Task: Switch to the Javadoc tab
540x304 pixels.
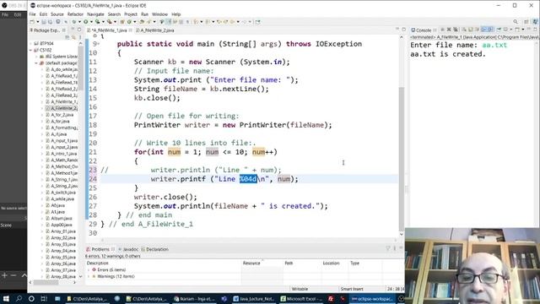Action: [128, 249]
